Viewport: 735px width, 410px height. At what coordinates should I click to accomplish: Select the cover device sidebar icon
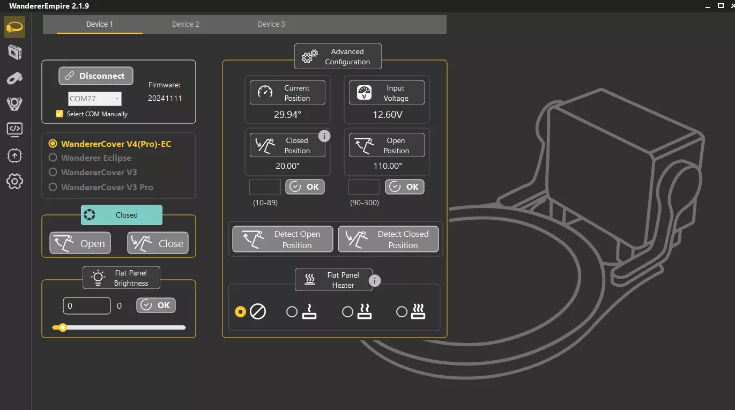pyautogui.click(x=14, y=27)
